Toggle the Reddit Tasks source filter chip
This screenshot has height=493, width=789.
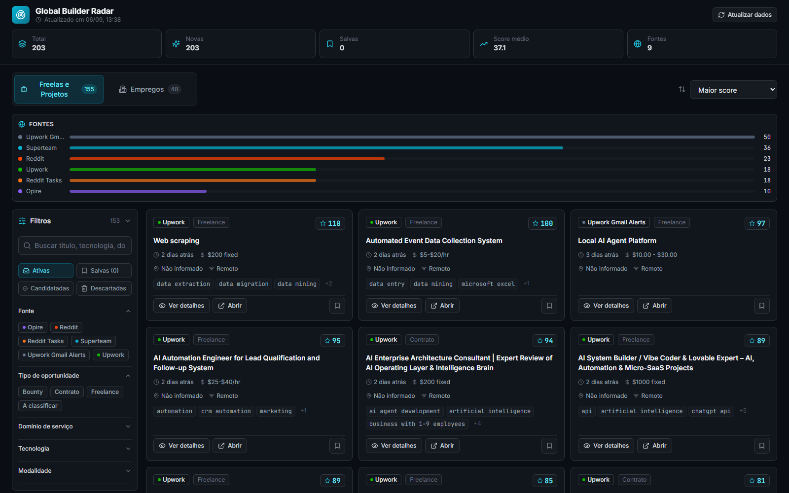(x=43, y=341)
